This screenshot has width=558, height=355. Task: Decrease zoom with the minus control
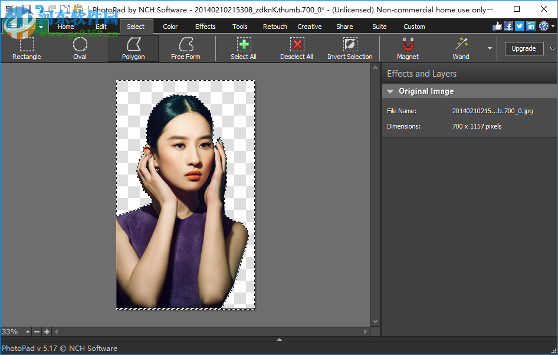tap(37, 331)
